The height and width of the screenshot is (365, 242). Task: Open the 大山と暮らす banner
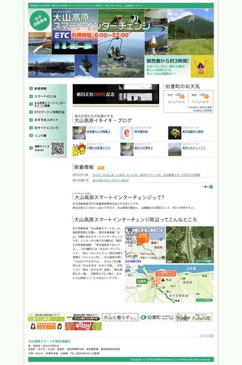[x=120, y=317]
